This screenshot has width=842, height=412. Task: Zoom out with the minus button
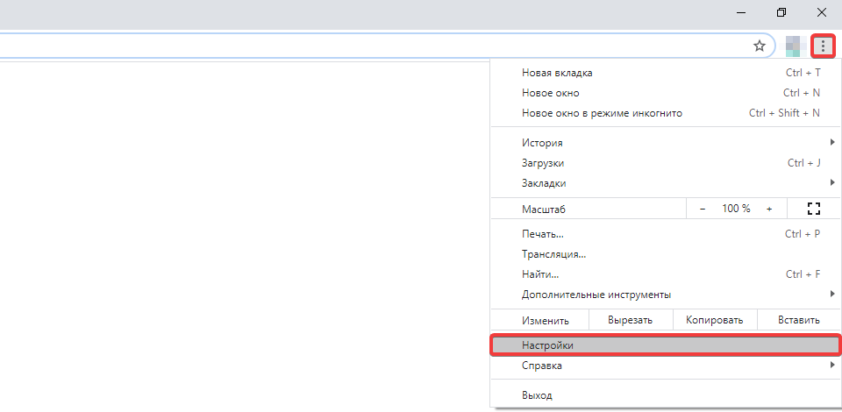point(703,209)
